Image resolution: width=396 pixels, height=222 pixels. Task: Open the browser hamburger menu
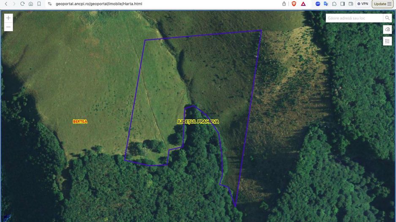coord(389,4)
